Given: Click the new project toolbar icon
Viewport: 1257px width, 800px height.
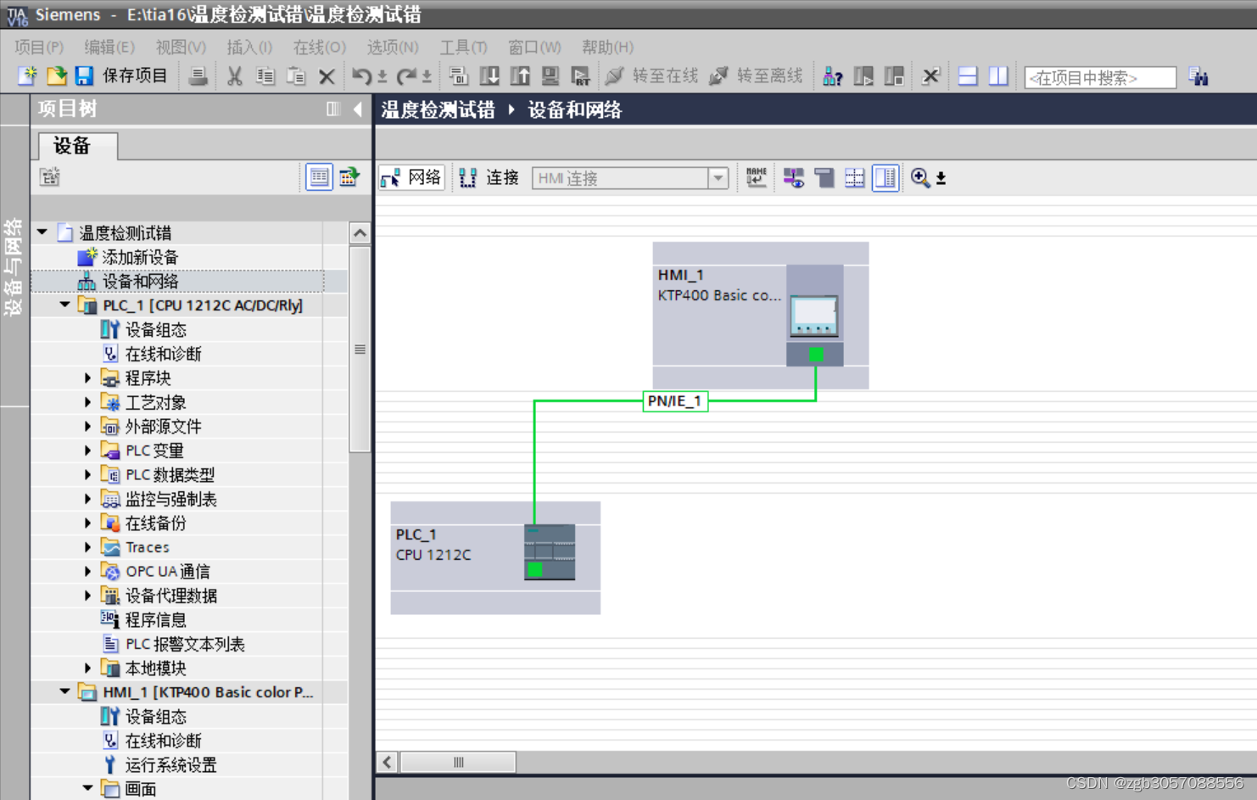Looking at the screenshot, I should click(27, 76).
